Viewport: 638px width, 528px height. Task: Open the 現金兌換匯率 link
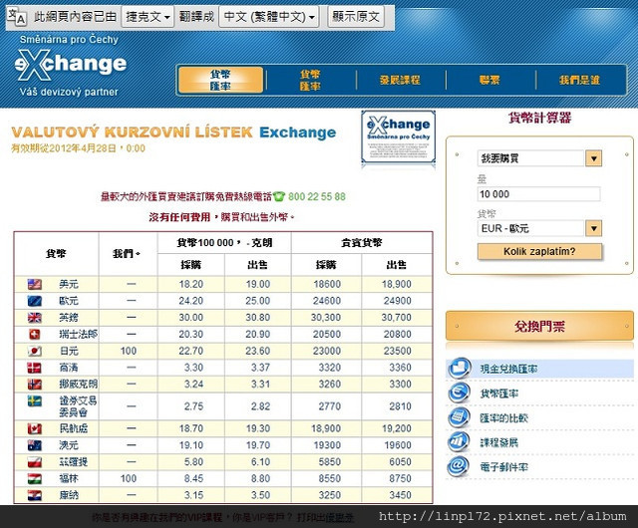(x=508, y=369)
